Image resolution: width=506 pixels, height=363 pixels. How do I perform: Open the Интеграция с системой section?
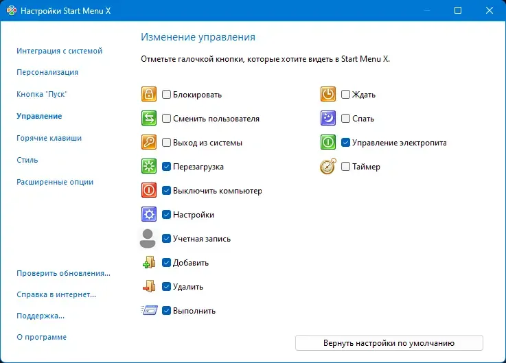(59, 51)
